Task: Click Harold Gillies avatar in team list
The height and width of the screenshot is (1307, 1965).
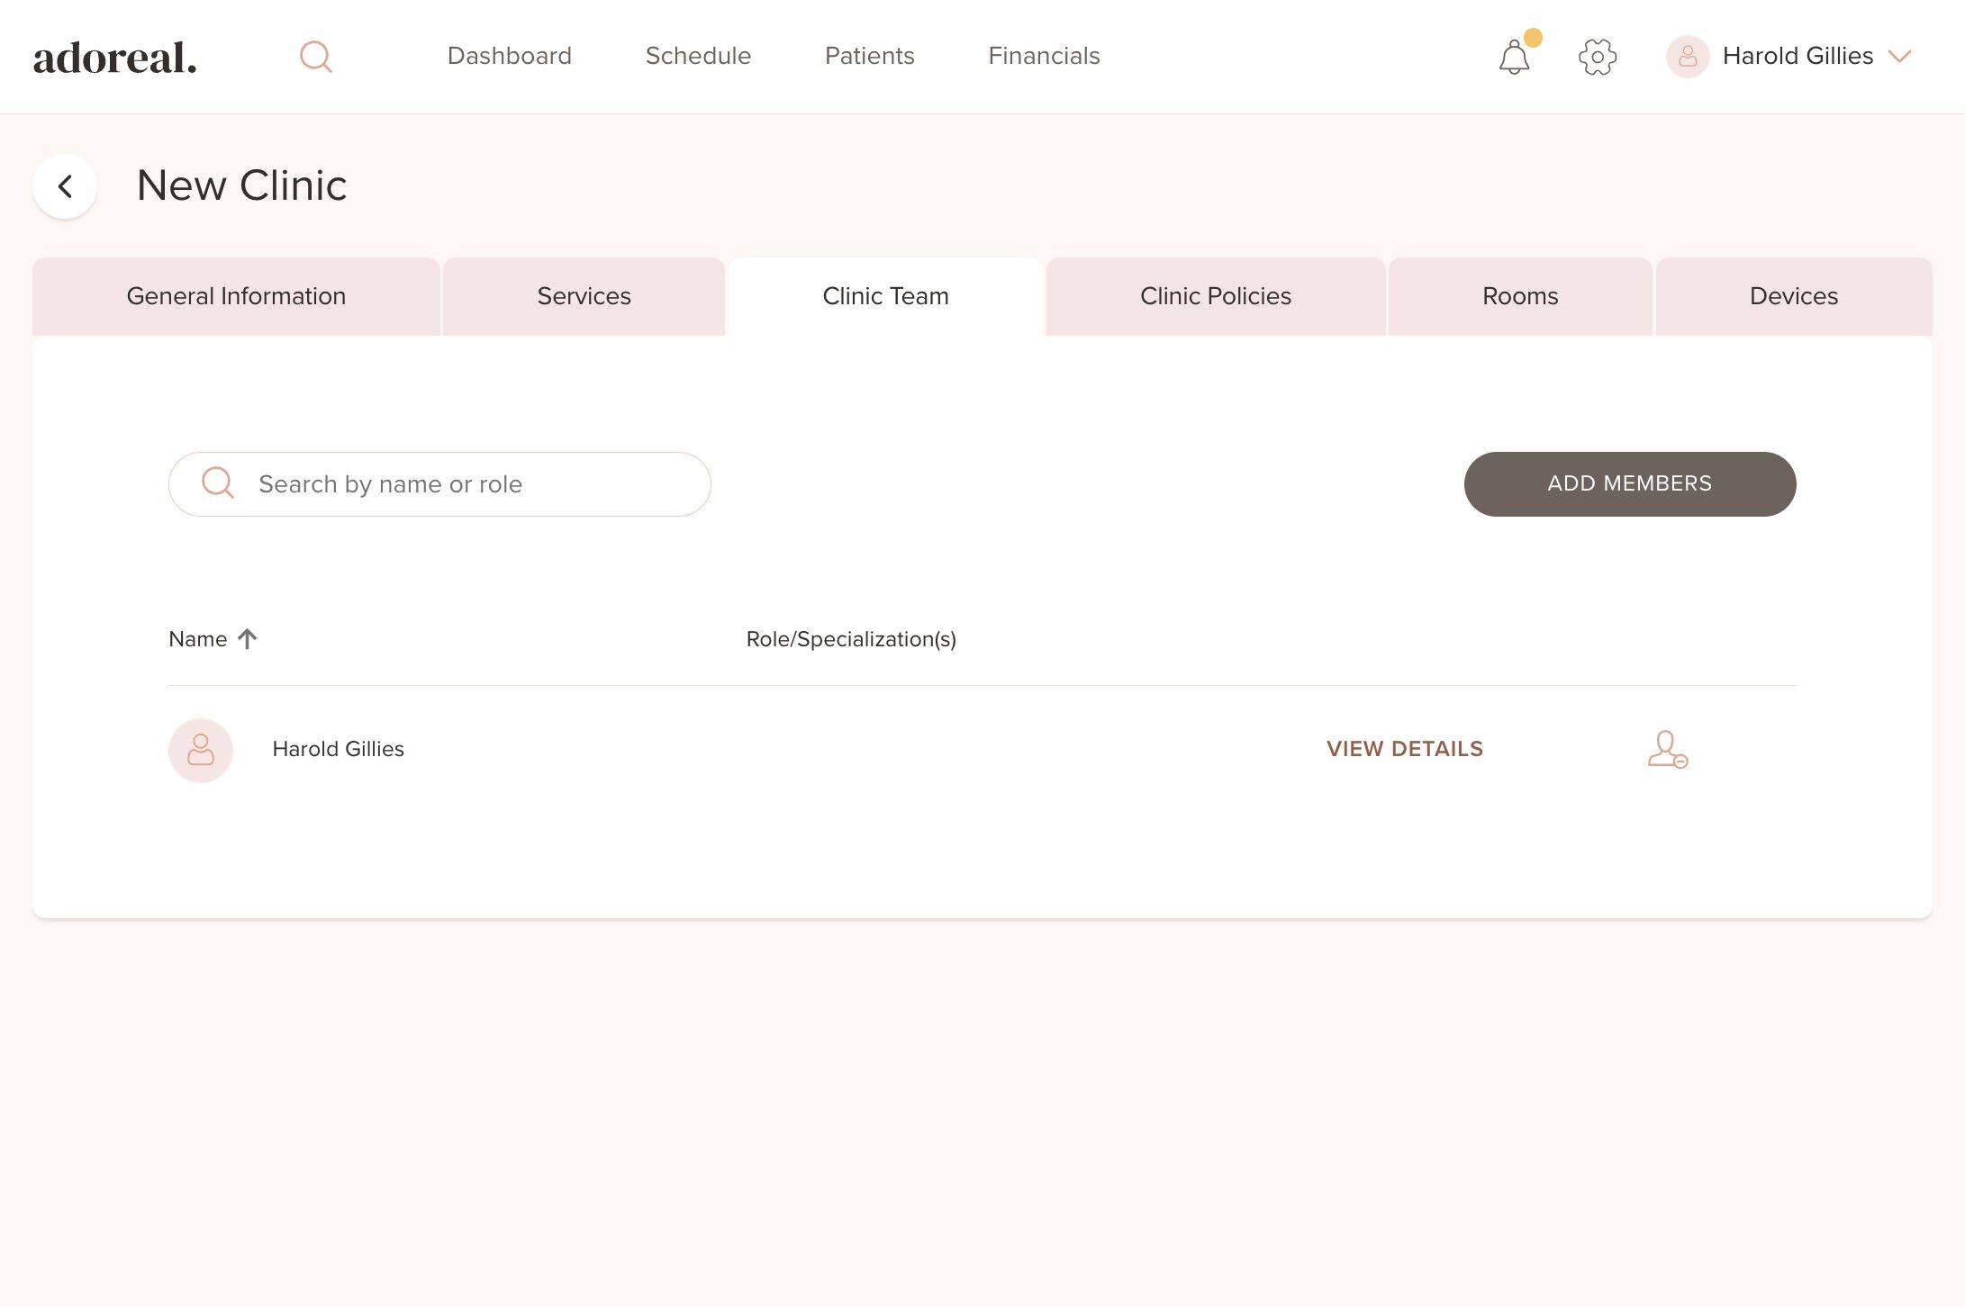Action: click(x=201, y=750)
